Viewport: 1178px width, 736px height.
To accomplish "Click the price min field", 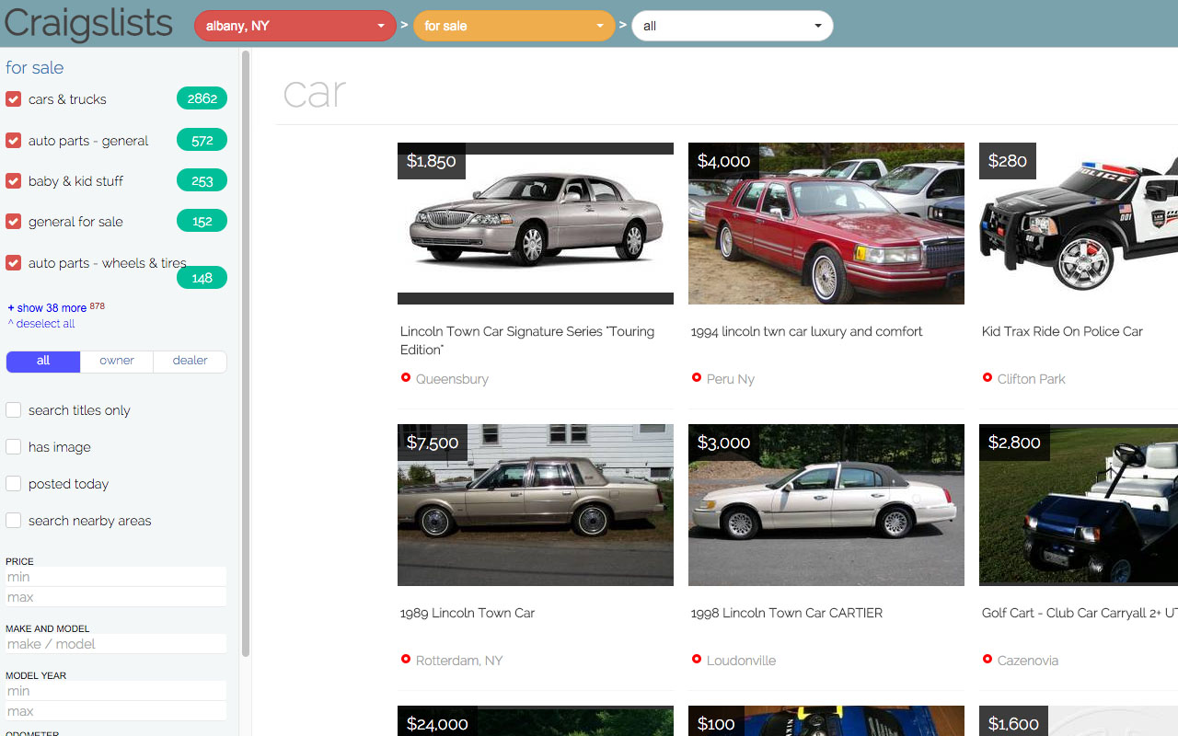I will 116,577.
